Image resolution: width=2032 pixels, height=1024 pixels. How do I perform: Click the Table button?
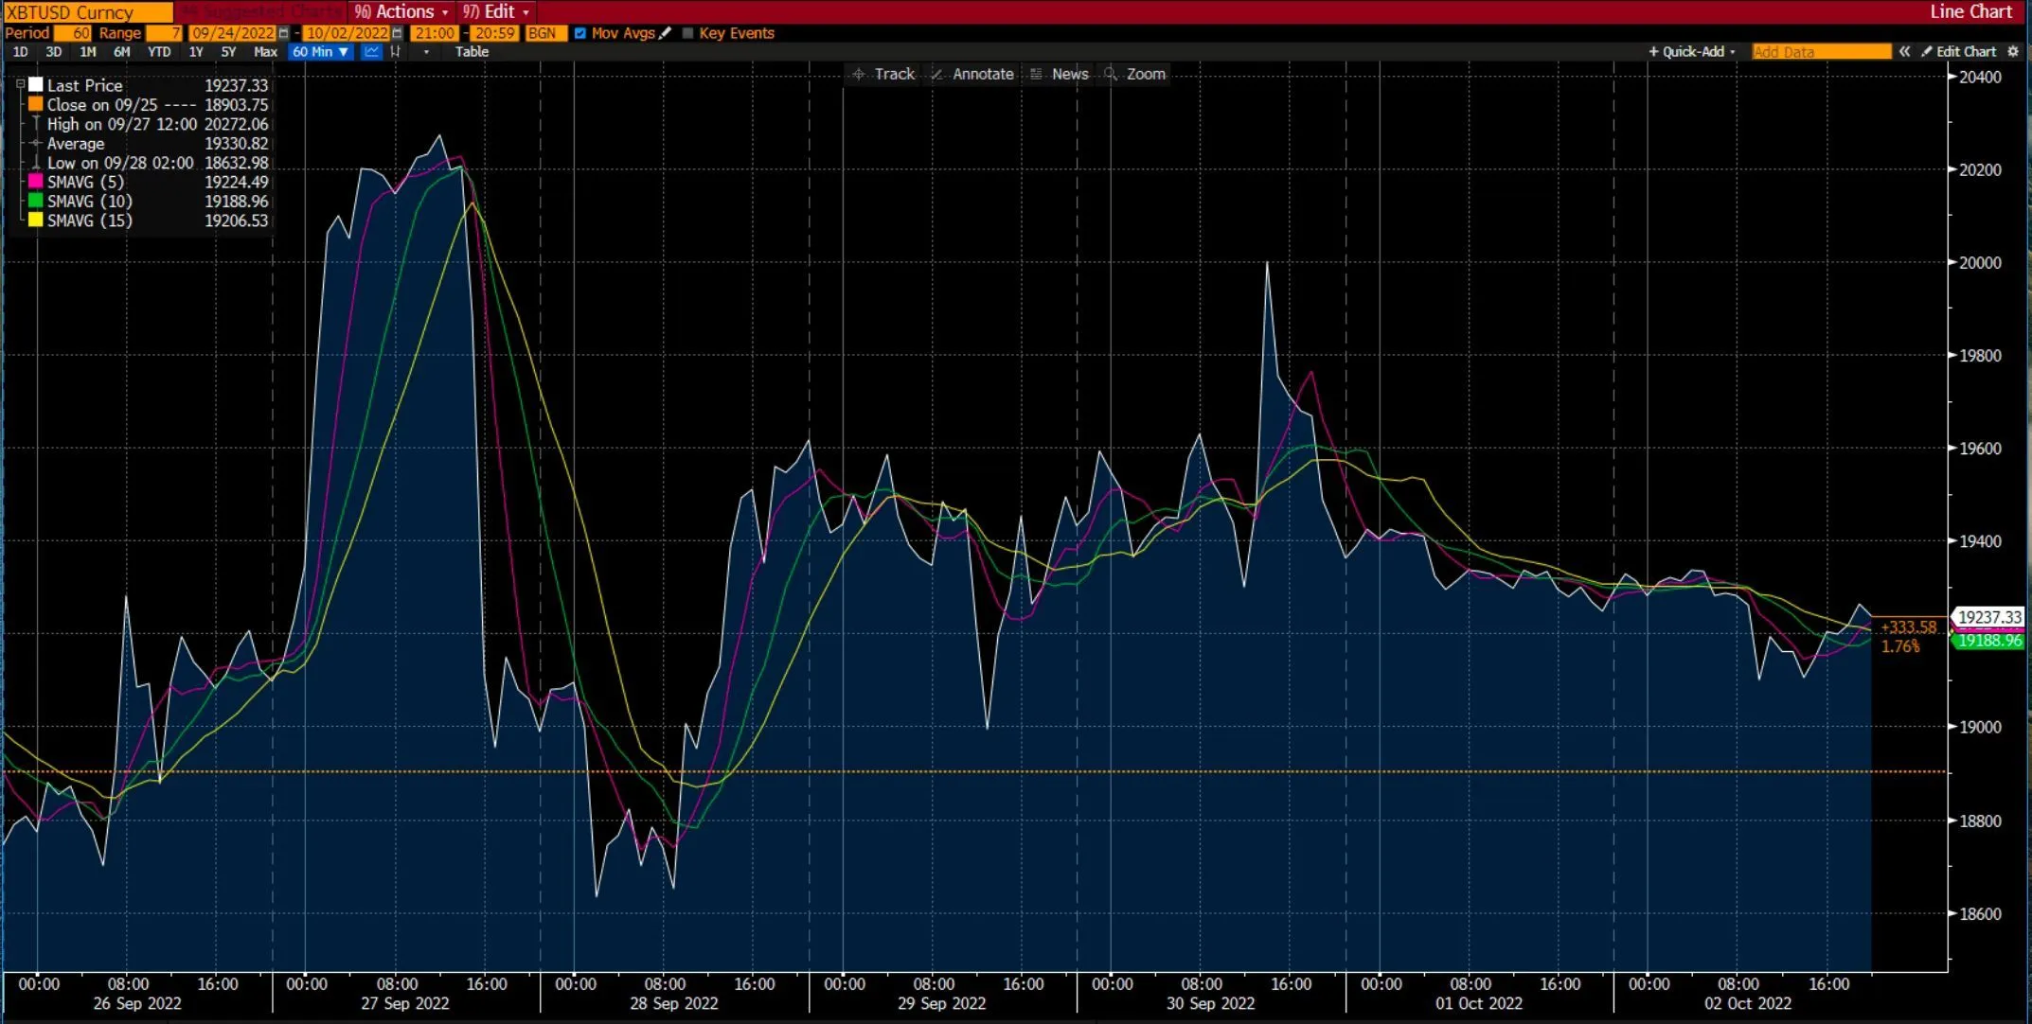coord(472,52)
